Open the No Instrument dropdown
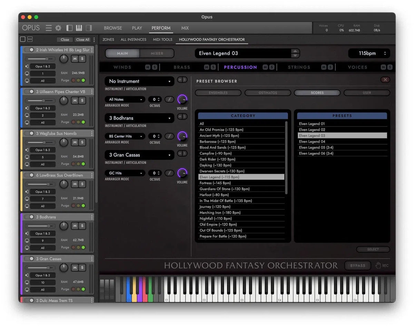This screenshot has width=414, height=327. (139, 81)
